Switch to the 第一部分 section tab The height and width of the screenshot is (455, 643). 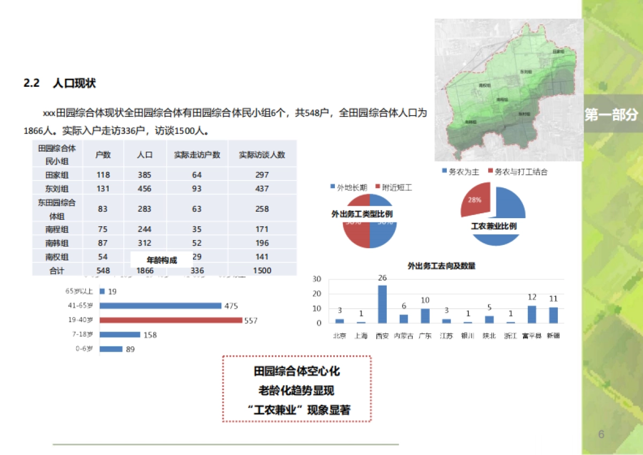611,113
